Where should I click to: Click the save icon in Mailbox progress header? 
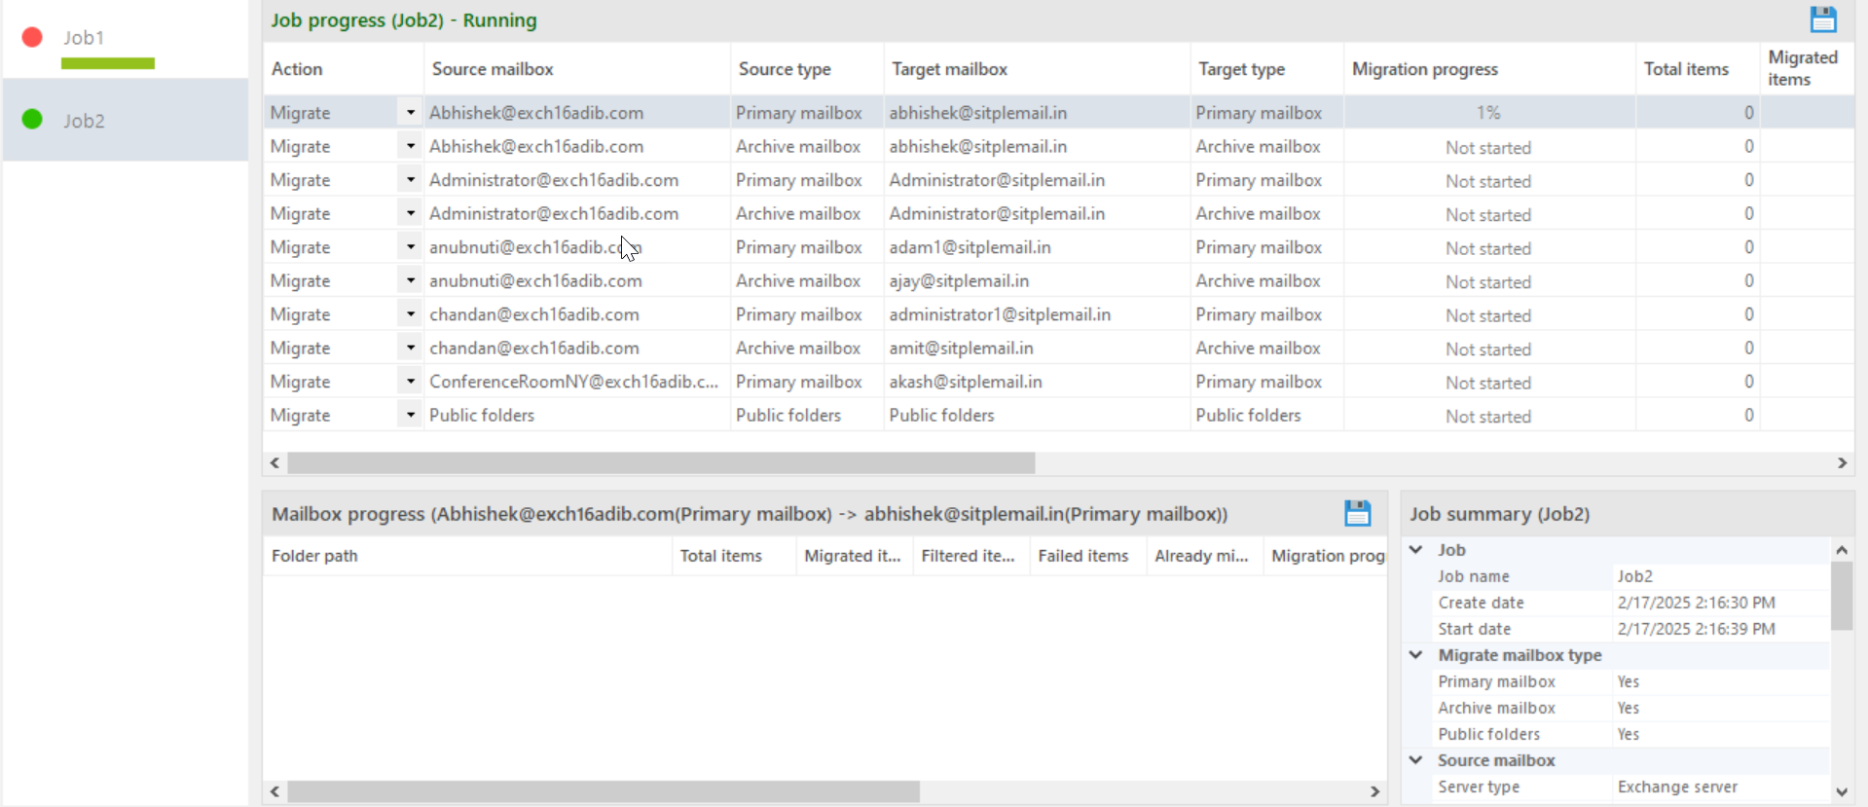point(1357,513)
